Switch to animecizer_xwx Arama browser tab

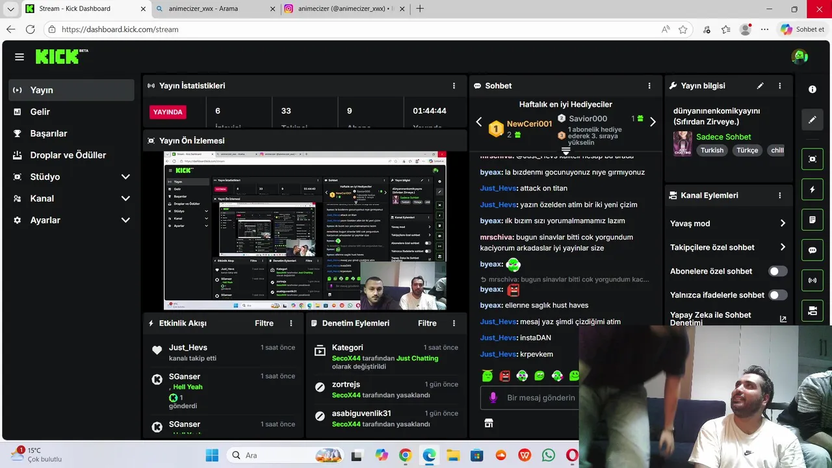pyautogui.click(x=216, y=8)
